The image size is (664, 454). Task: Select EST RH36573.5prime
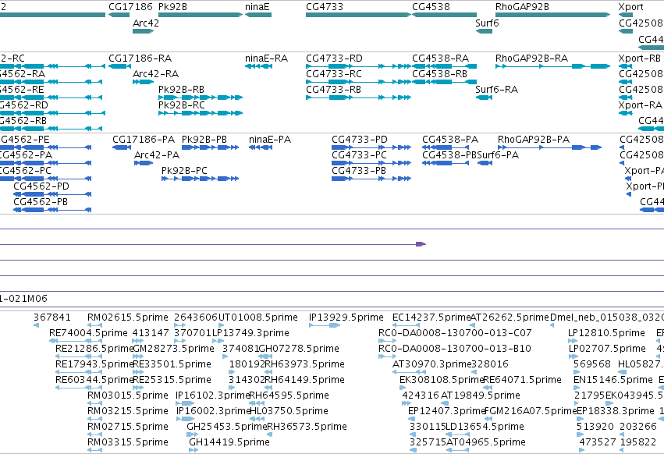[307, 427]
